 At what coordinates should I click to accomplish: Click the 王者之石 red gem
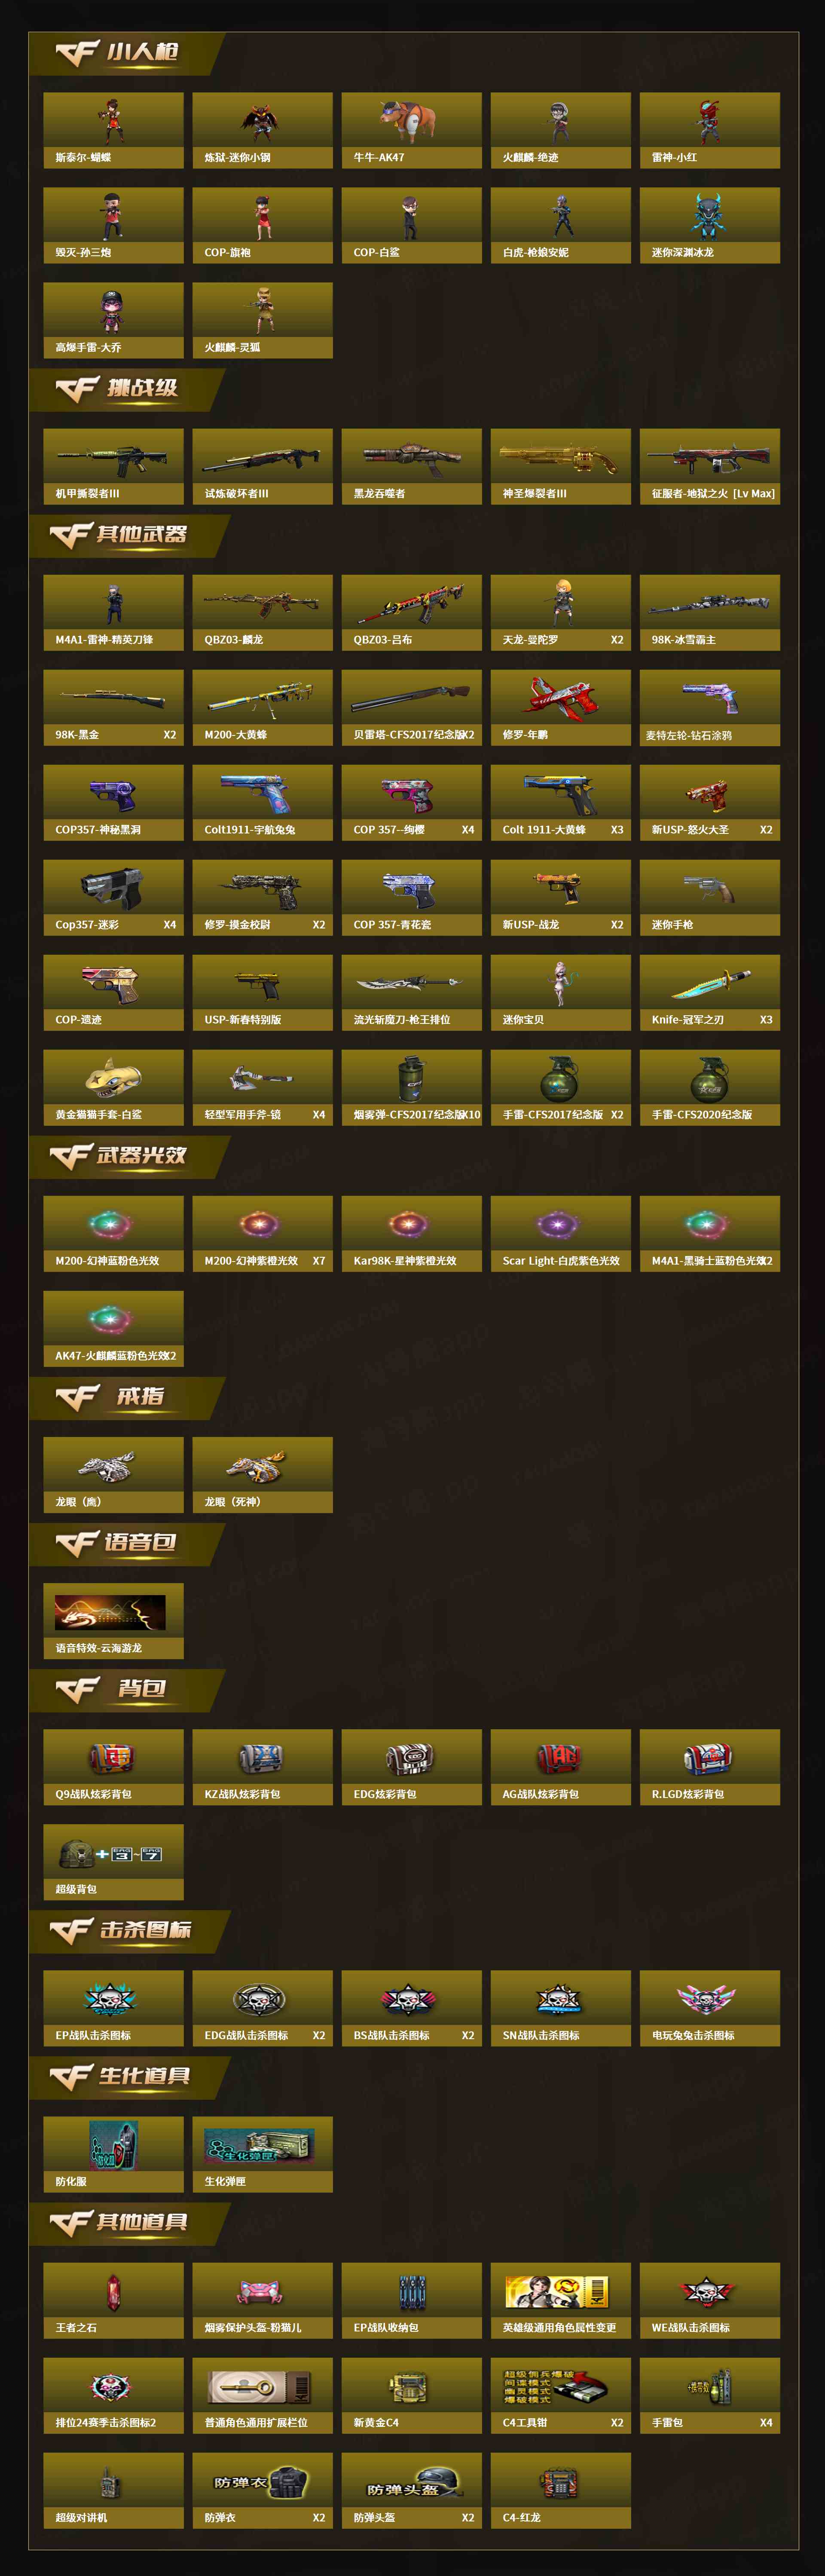click(x=113, y=2300)
